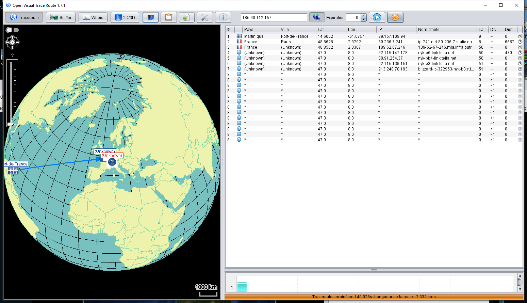Image resolution: width=527 pixels, height=303 pixels.
Task: Select the Martinique row in the table
Action: point(374,36)
